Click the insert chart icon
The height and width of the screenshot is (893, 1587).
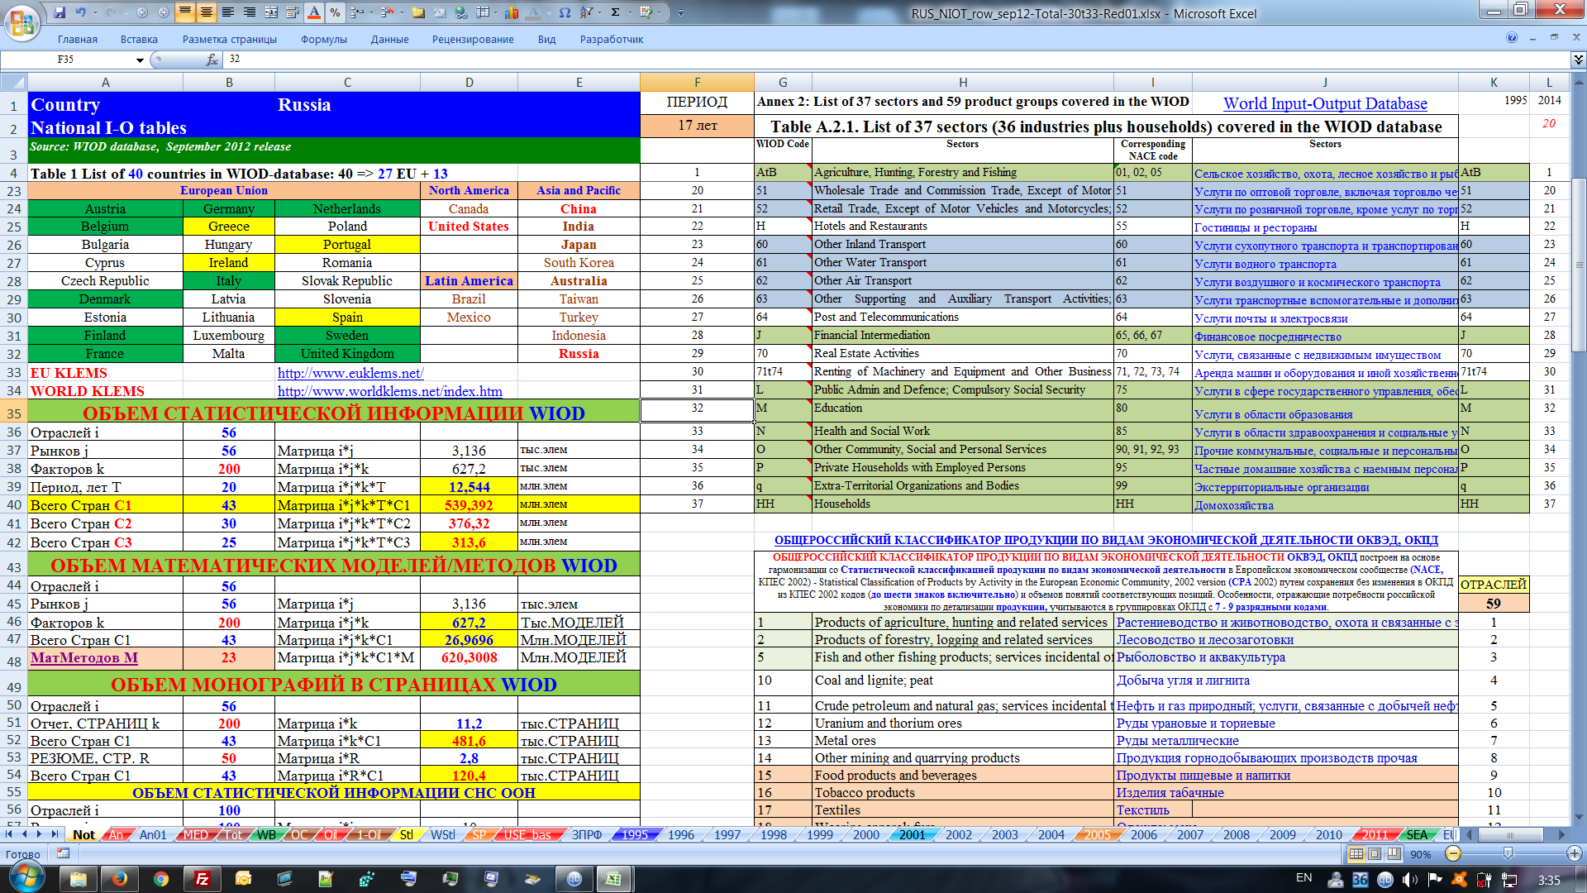[x=512, y=12]
